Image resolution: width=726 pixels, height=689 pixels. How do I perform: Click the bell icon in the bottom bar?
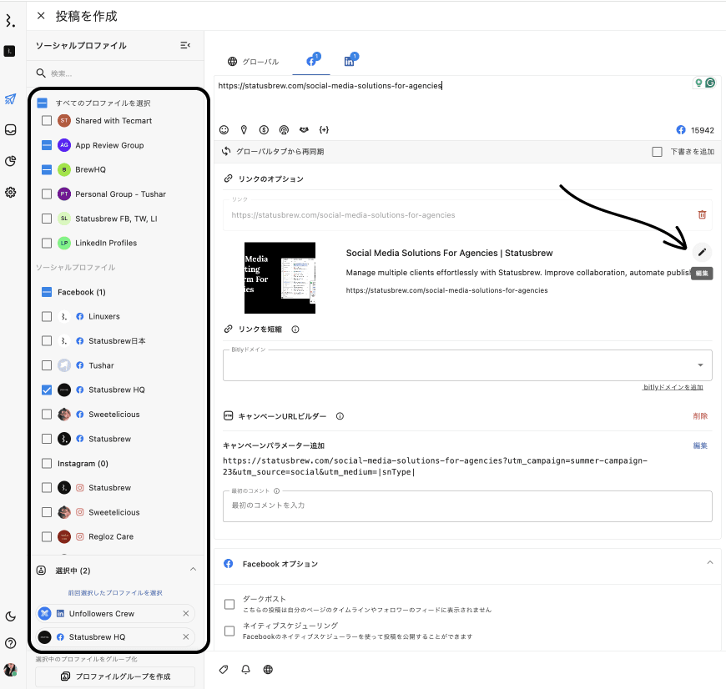[246, 670]
